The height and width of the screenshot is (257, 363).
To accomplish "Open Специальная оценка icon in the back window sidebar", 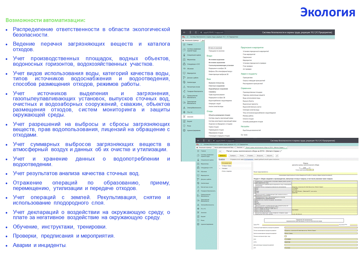I will coord(184,55).
